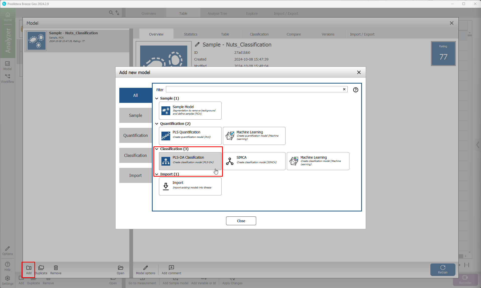The image size is (481, 288).
Task: Collapse the Sample (1) section
Action: [x=157, y=98]
